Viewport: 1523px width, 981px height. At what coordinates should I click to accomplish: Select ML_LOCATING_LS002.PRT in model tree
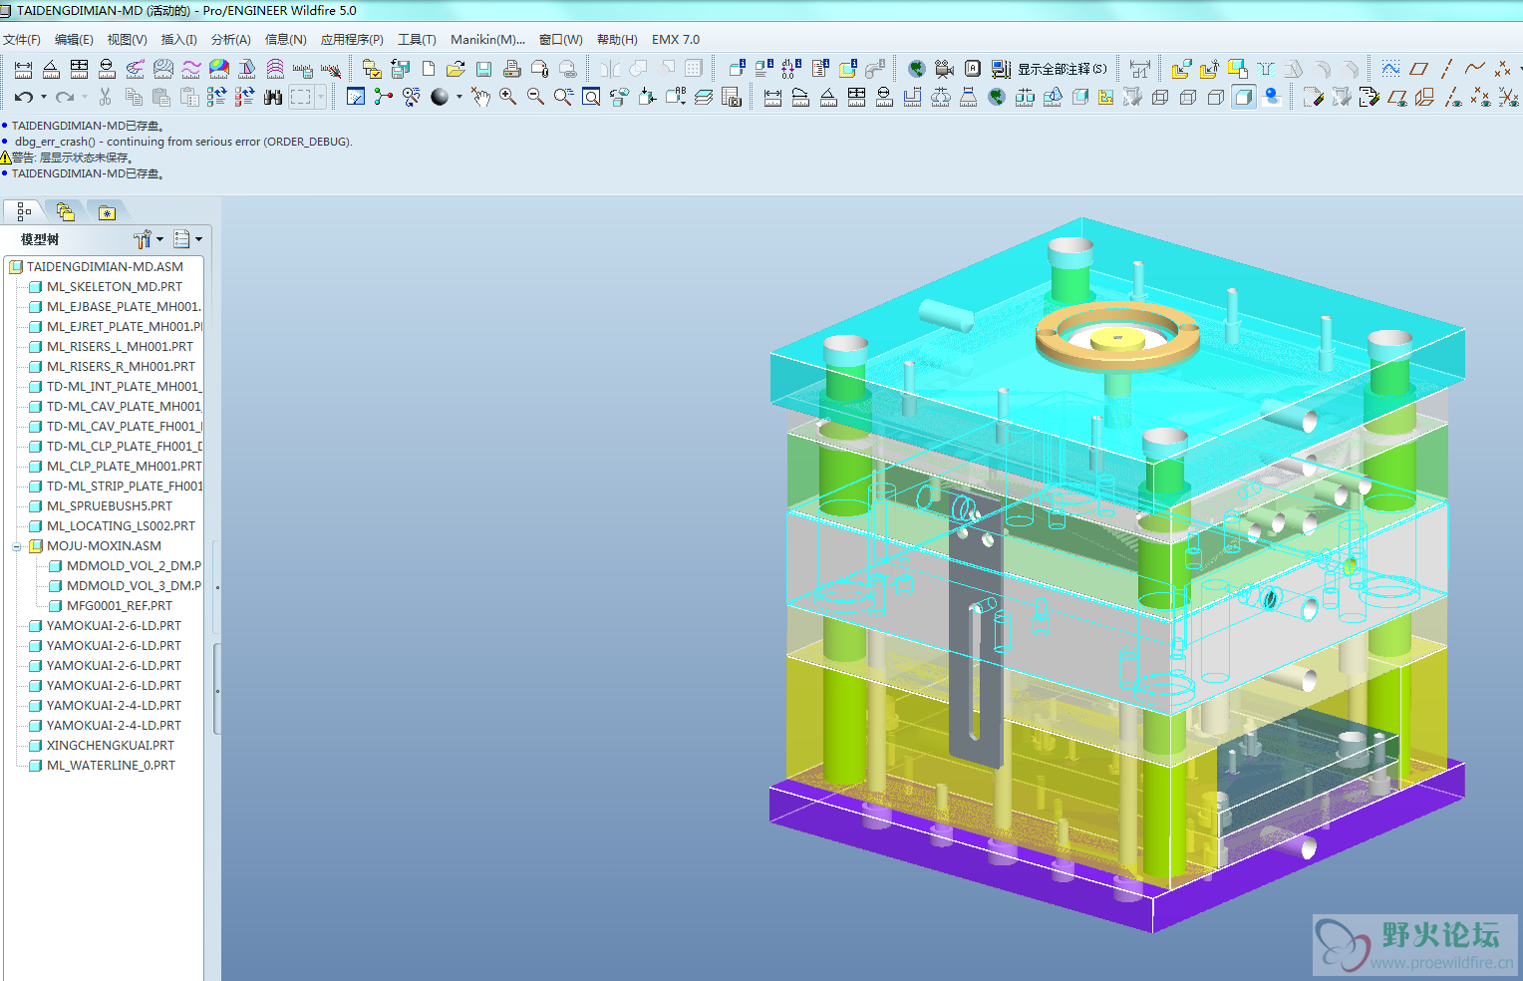point(121,526)
